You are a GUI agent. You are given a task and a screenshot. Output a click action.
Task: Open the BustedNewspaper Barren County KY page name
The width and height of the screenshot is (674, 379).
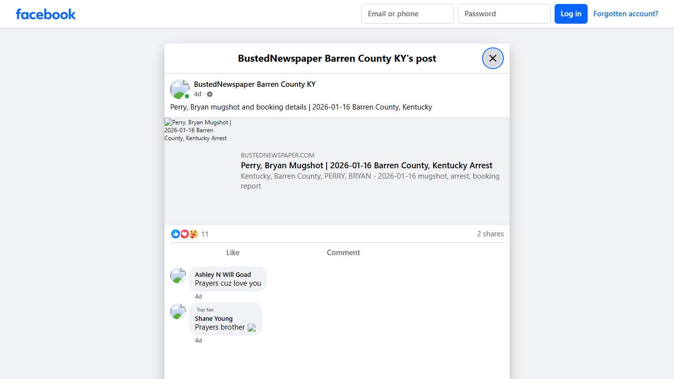pyautogui.click(x=255, y=84)
